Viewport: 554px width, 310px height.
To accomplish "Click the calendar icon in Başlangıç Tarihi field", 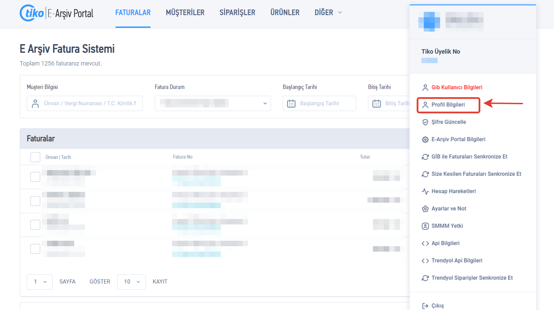I will click(291, 104).
